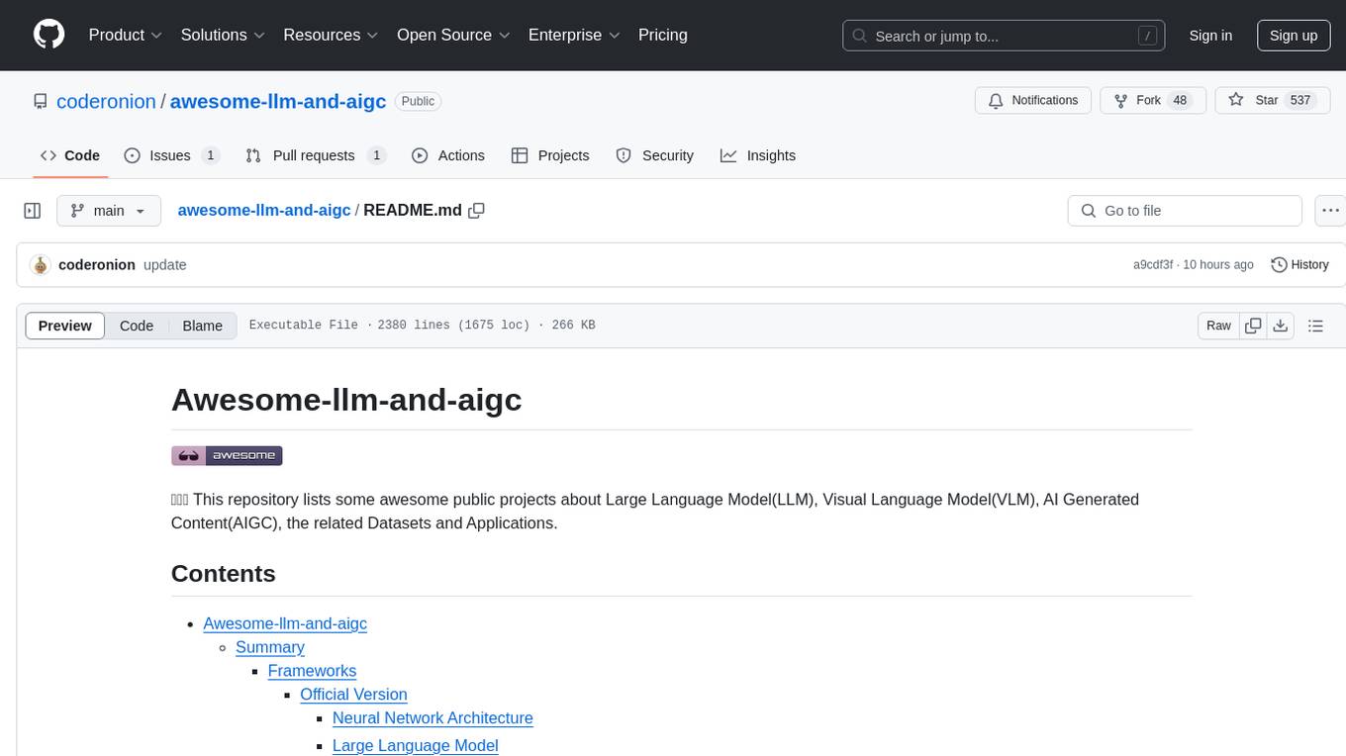Switch to the Actions tab
The width and height of the screenshot is (1346, 756).
pos(448,155)
